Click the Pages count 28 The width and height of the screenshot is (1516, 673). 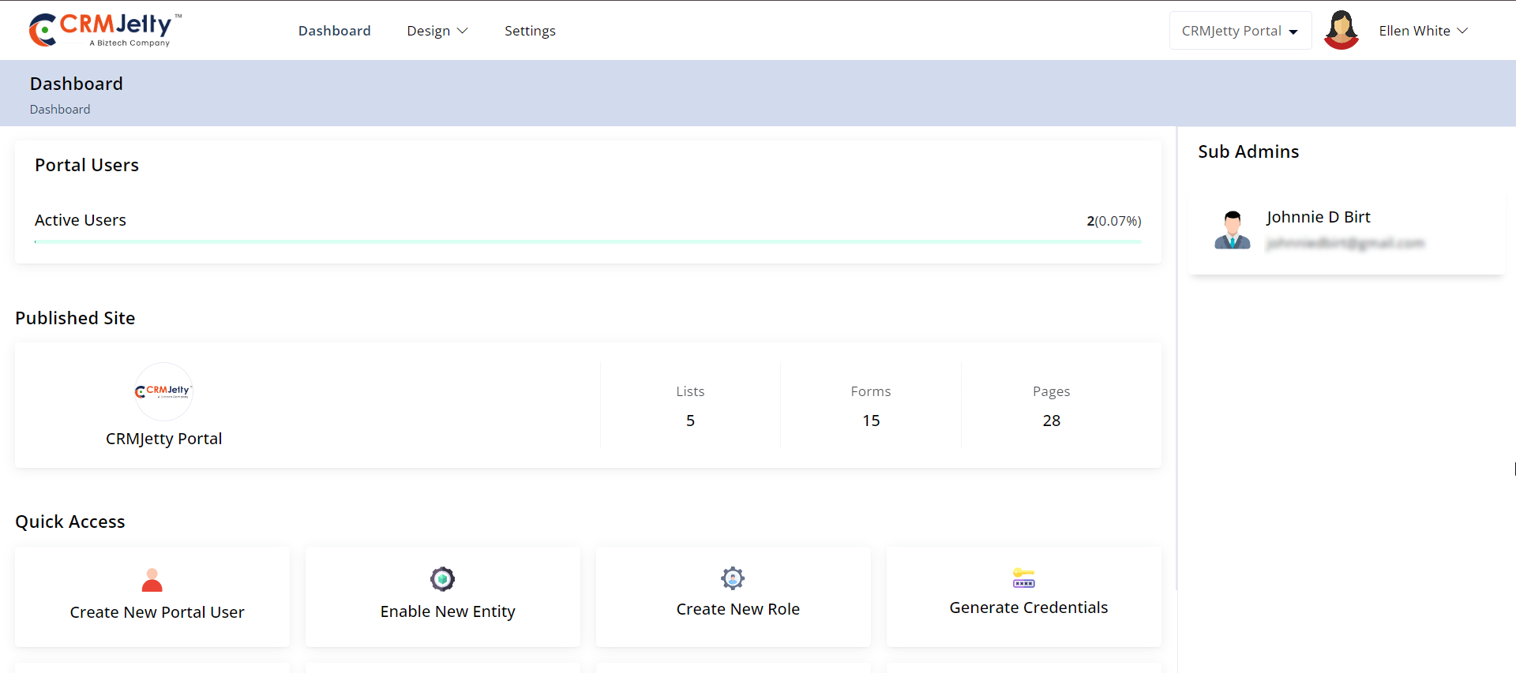pyautogui.click(x=1051, y=421)
